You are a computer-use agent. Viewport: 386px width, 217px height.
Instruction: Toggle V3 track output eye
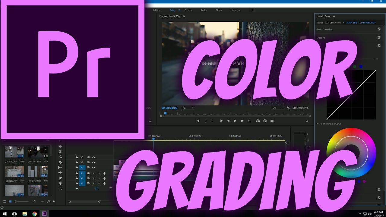point(93,157)
